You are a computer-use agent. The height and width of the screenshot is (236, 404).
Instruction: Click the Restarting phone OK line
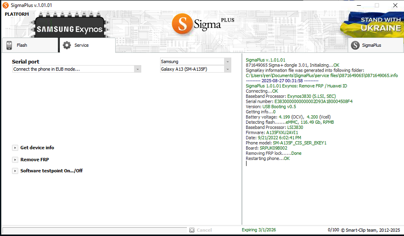(x=268, y=159)
